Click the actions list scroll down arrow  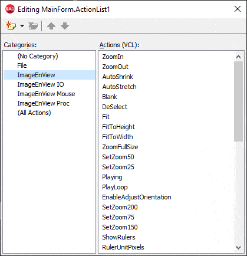coord(238,248)
